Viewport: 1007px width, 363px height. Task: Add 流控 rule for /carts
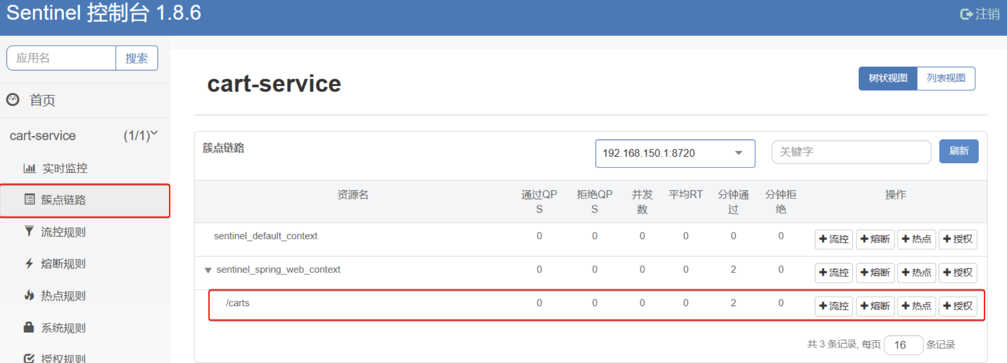point(834,306)
